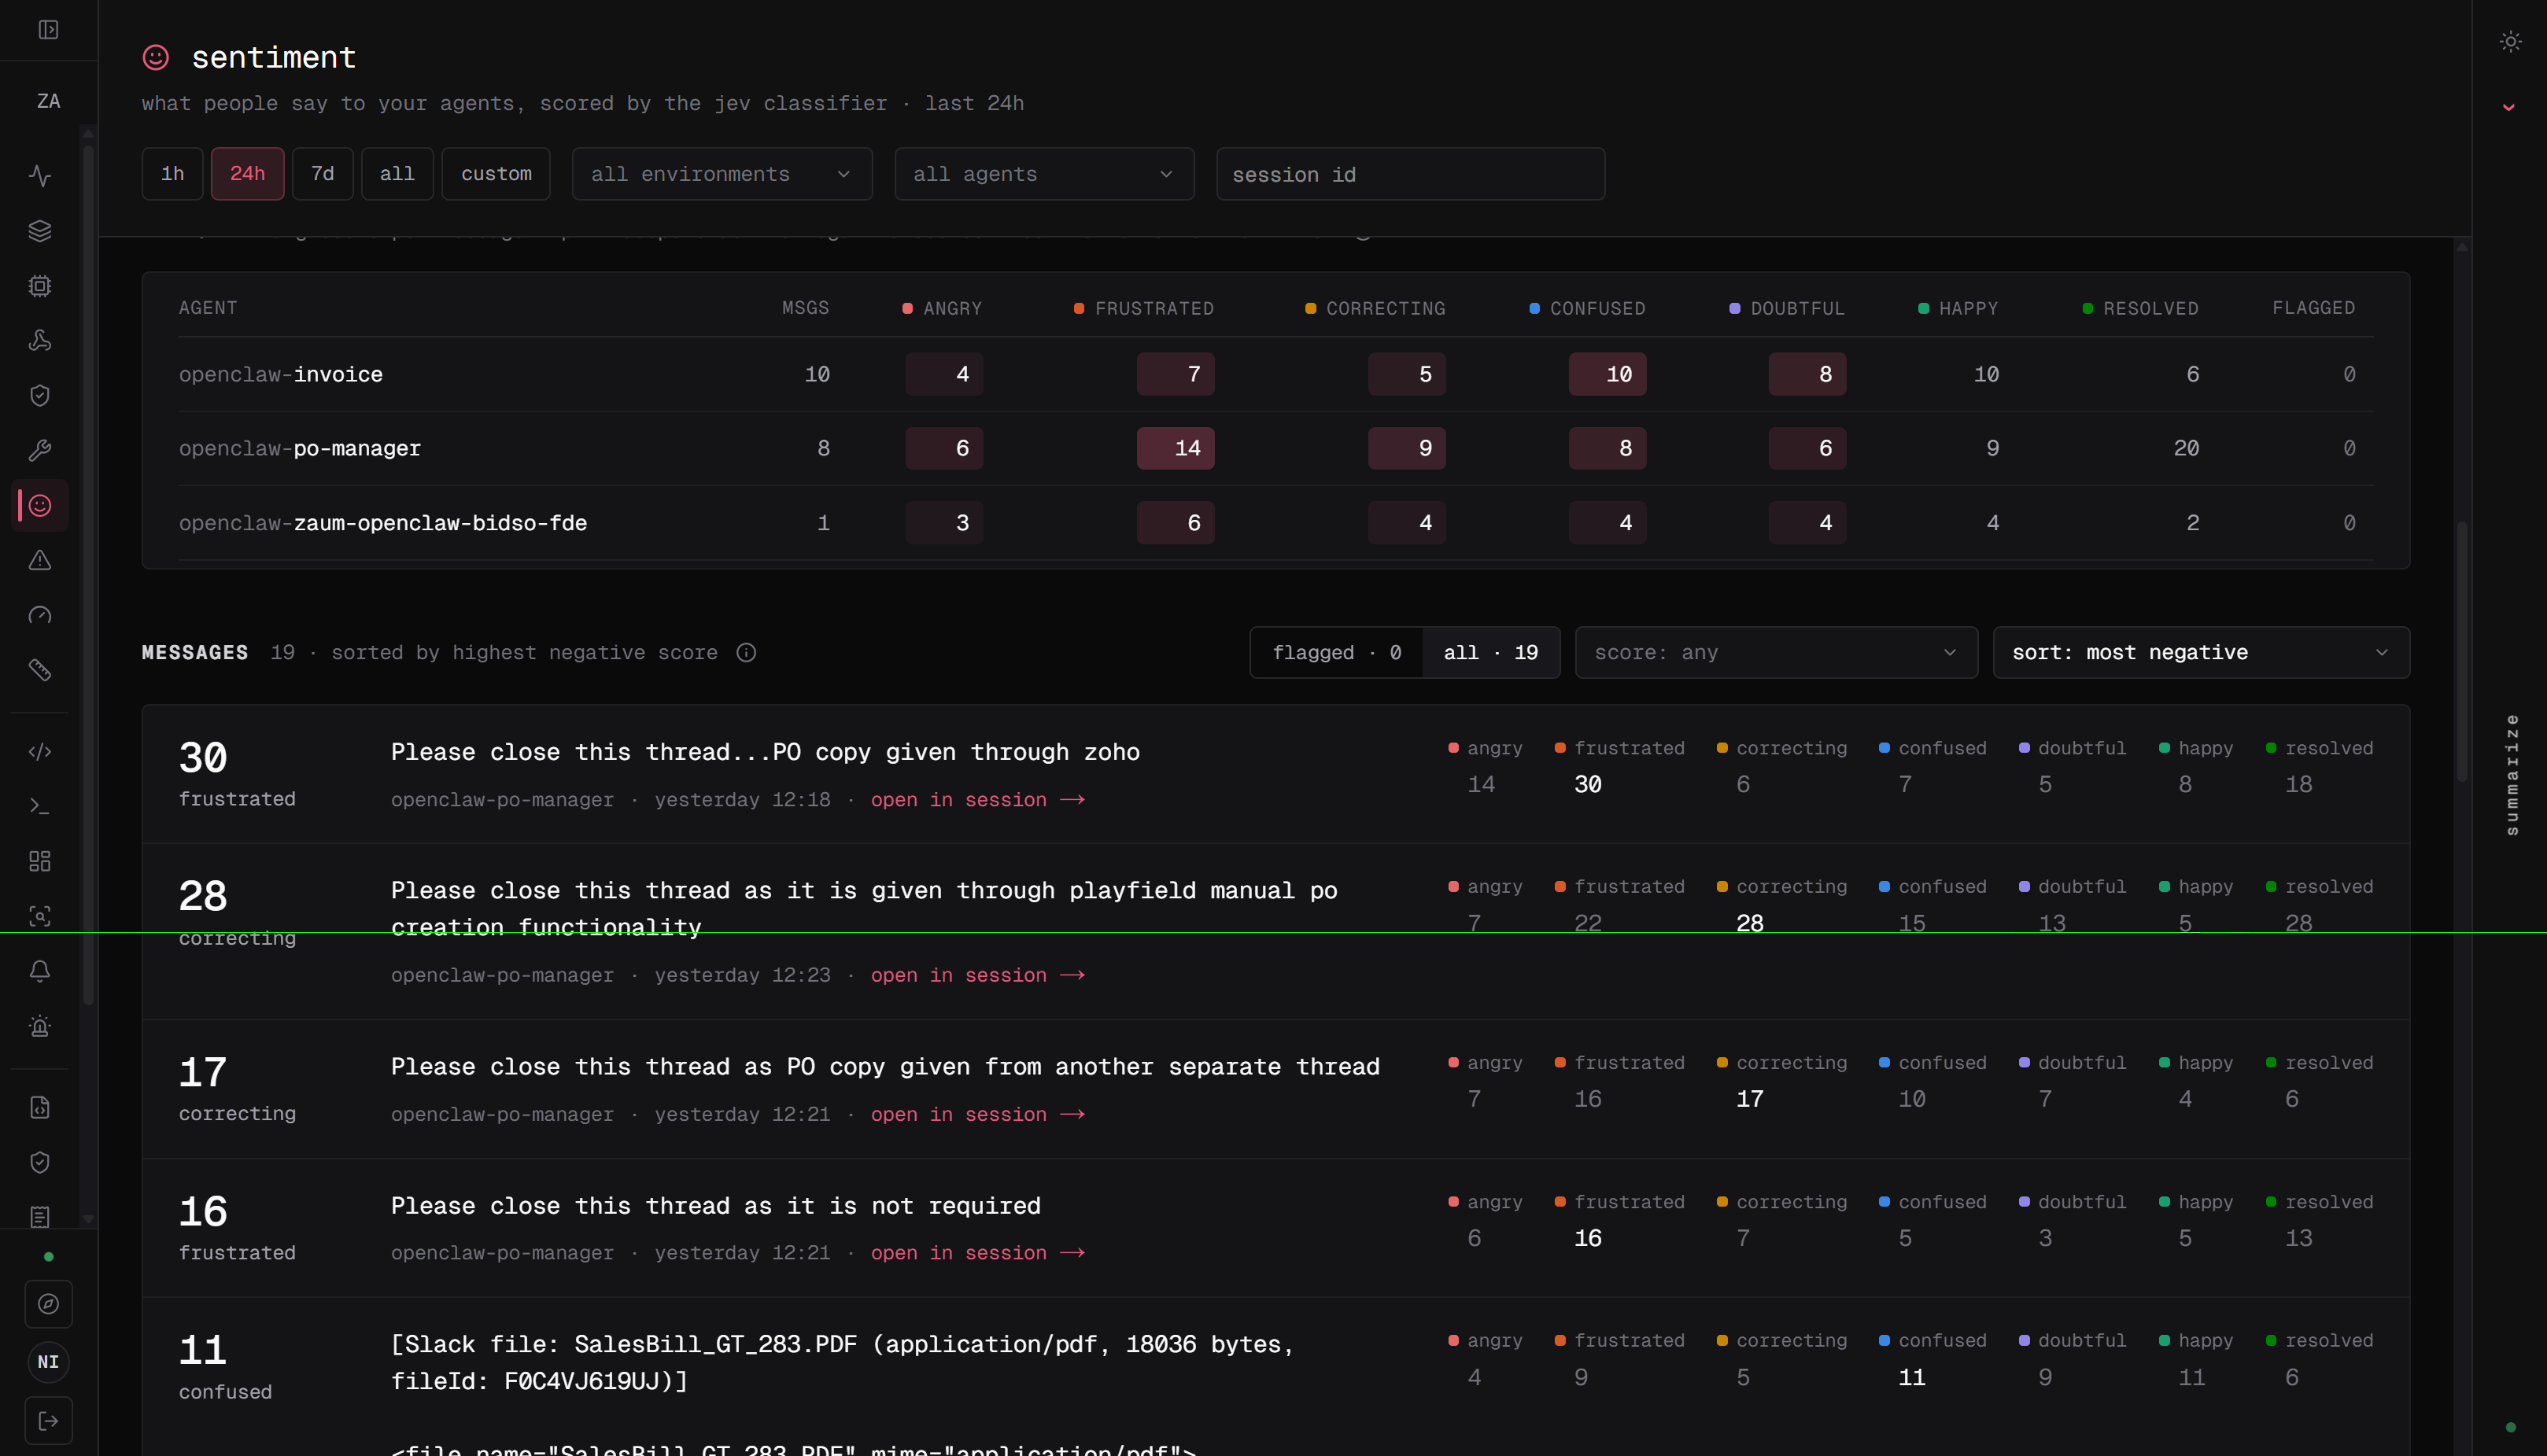Collapse the sidebar panel icon
This screenshot has height=1456, width=2547.
(48, 30)
